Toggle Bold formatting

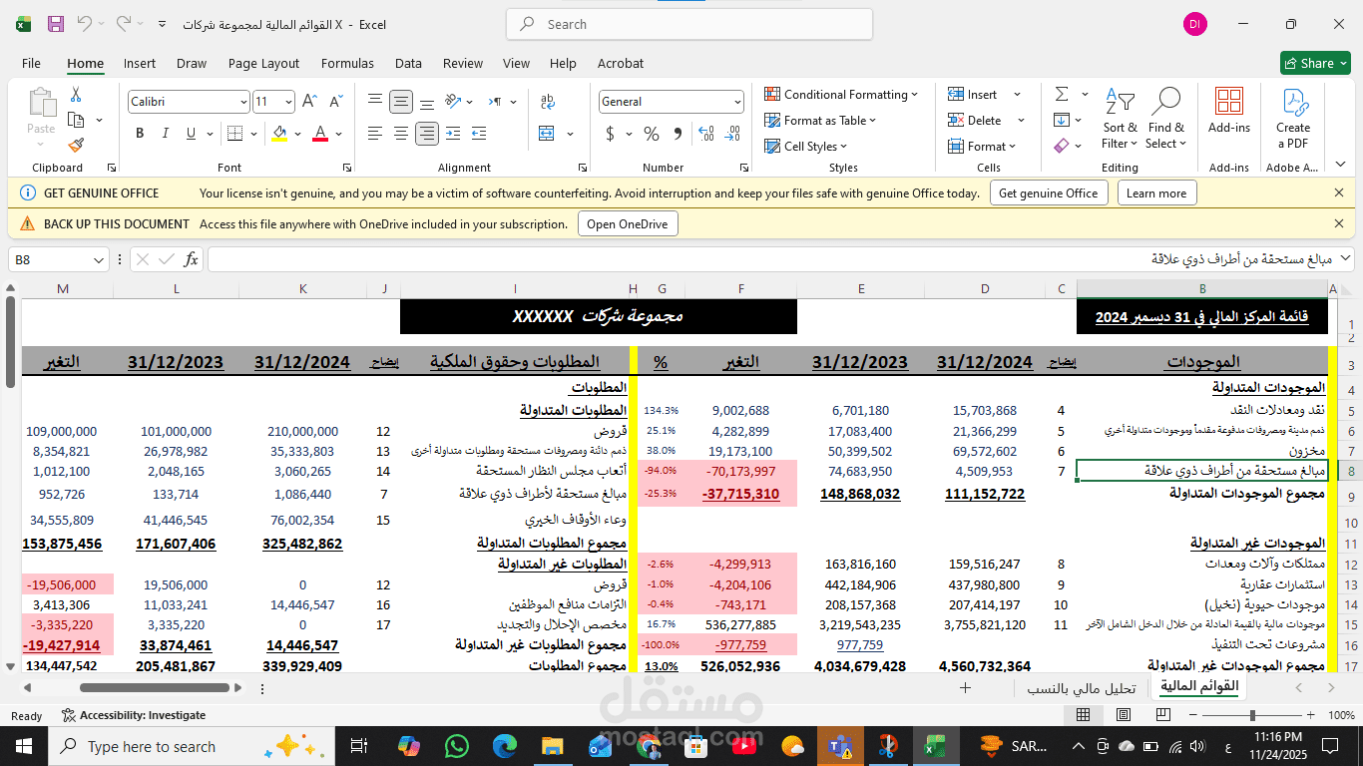click(140, 134)
